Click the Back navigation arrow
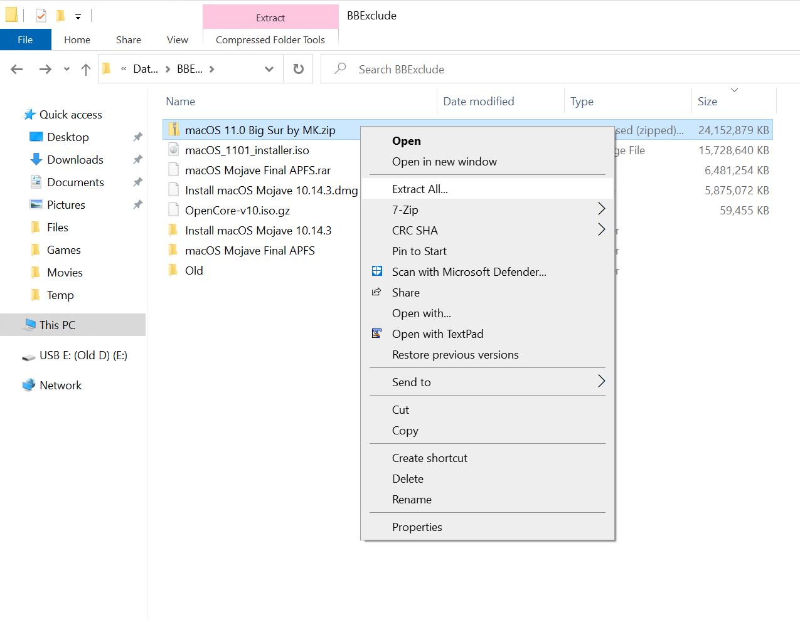 [17, 70]
